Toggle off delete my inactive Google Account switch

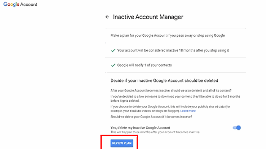pyautogui.click(x=237, y=128)
